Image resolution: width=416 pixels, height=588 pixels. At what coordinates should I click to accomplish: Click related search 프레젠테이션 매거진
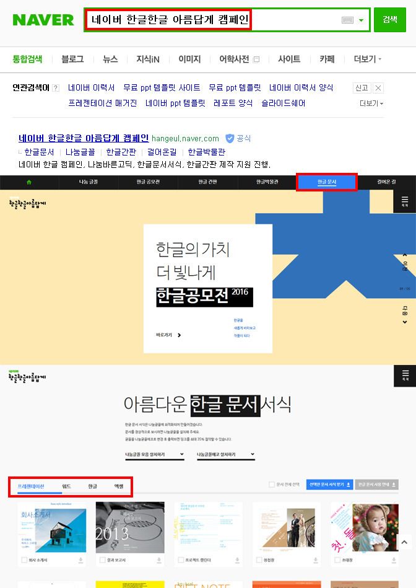pos(102,103)
